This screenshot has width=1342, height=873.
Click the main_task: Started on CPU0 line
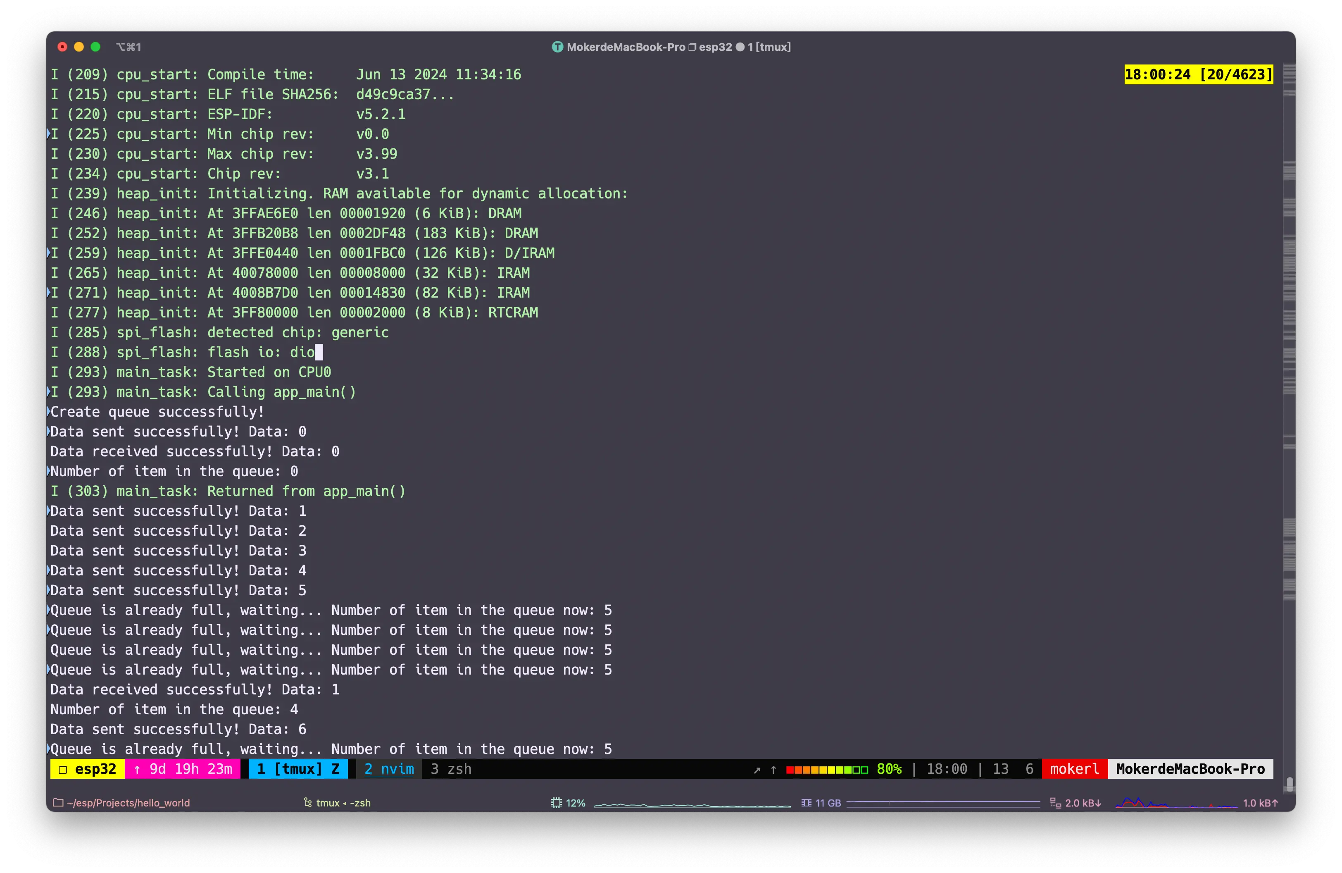coord(190,372)
